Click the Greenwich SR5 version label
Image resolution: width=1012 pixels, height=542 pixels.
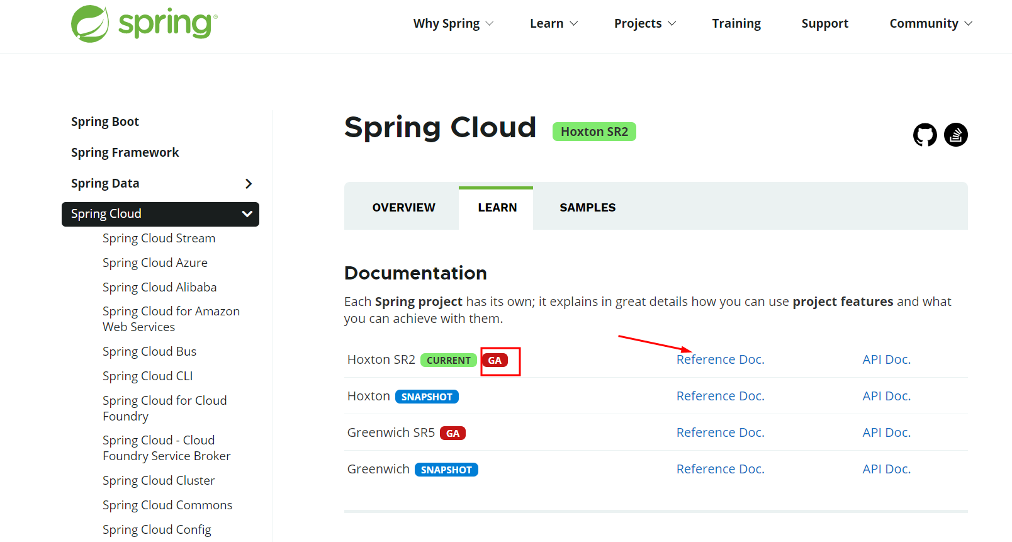pyautogui.click(x=391, y=432)
